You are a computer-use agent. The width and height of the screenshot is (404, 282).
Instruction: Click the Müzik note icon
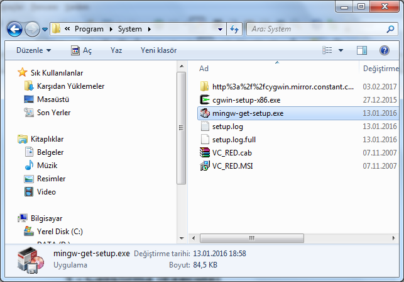pos(29,165)
